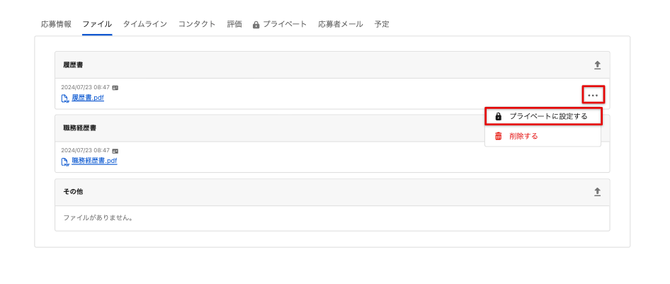The height and width of the screenshot is (284, 670).
Task: Open the プライベート tab with lock icon
Action: (x=280, y=24)
